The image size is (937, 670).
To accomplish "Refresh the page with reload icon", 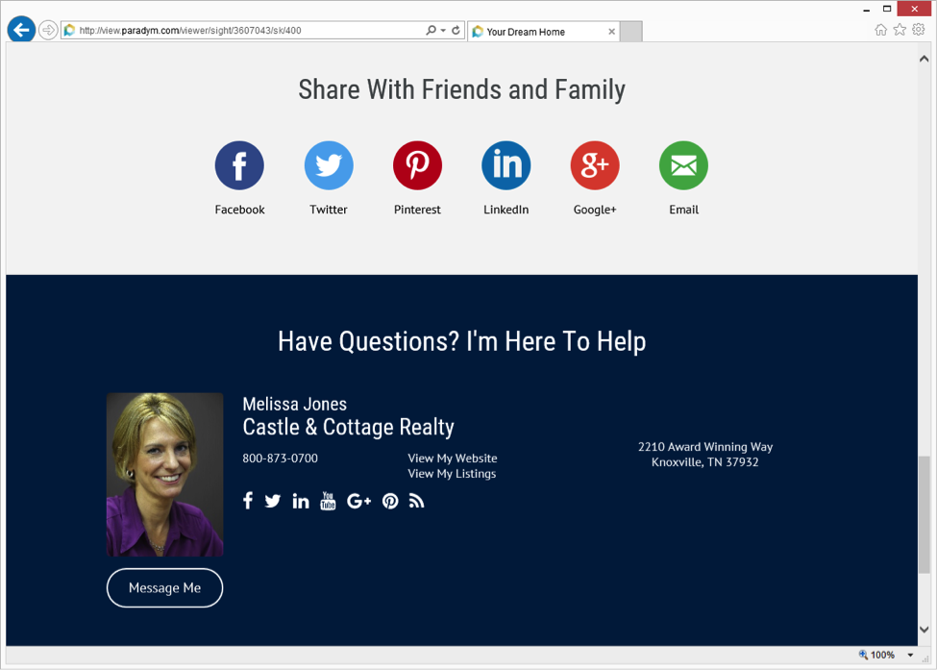I will coord(456,30).
